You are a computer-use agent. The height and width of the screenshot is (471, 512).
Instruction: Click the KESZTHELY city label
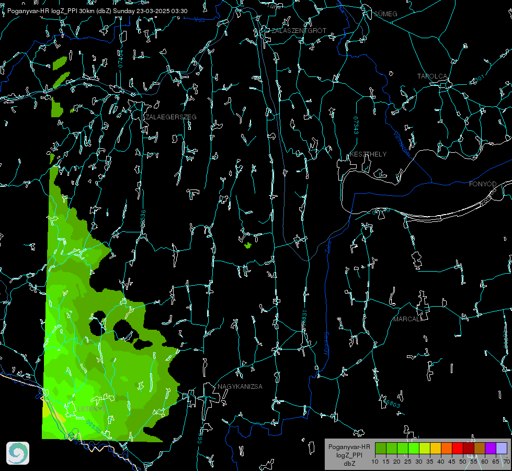pos(368,154)
